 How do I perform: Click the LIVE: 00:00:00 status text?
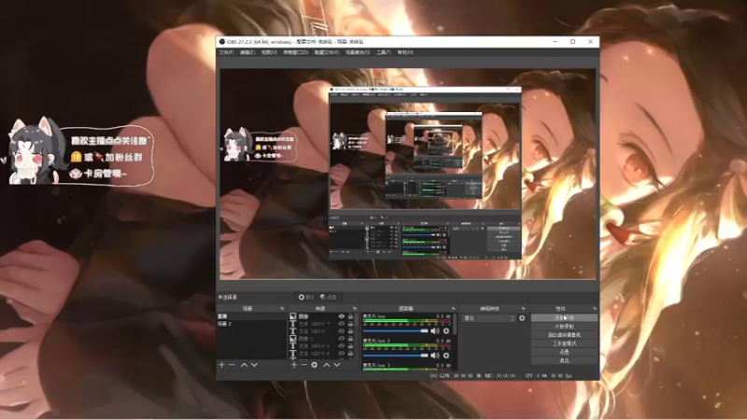point(457,376)
